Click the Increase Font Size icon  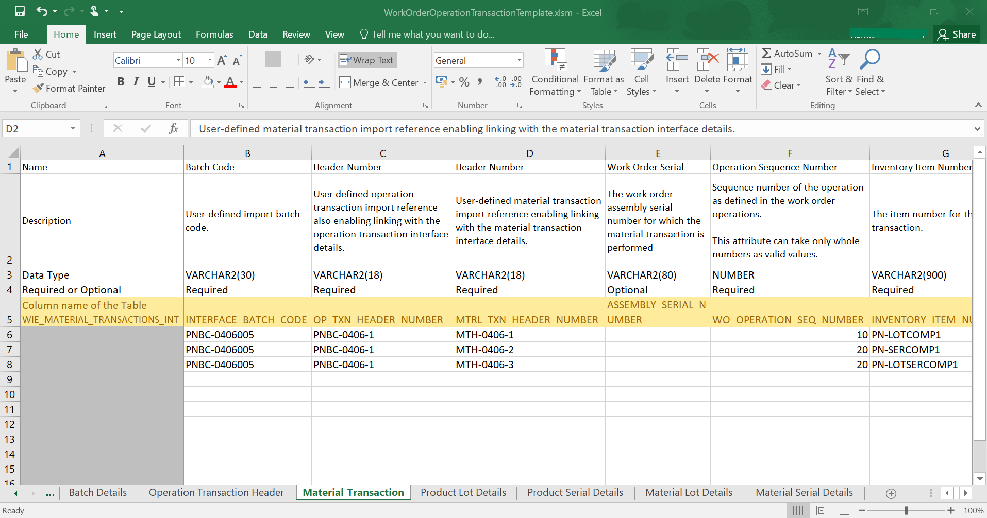coord(222,60)
